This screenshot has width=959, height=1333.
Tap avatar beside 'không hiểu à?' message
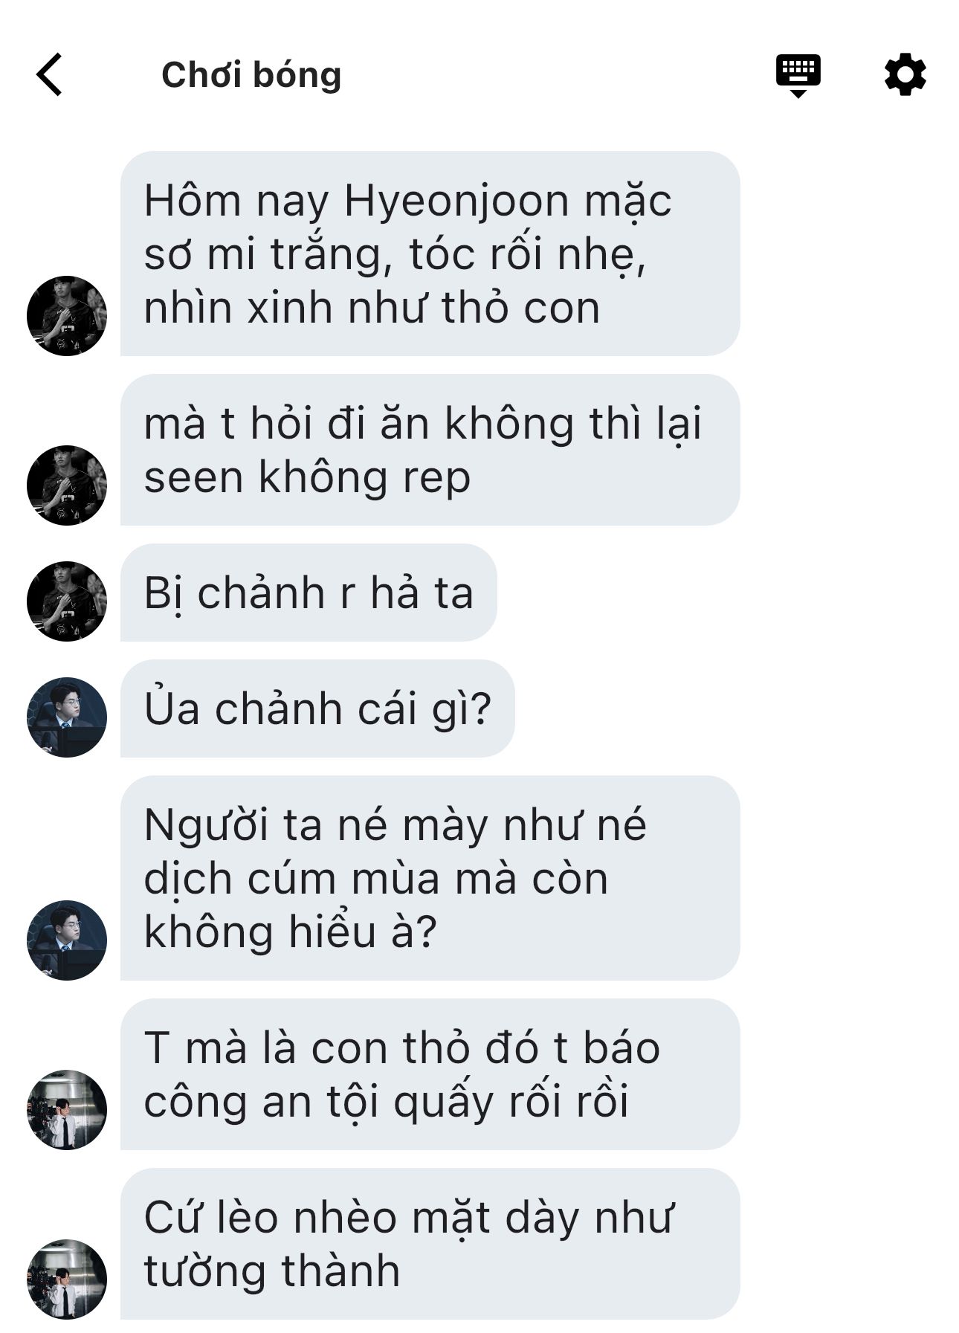coord(67,940)
